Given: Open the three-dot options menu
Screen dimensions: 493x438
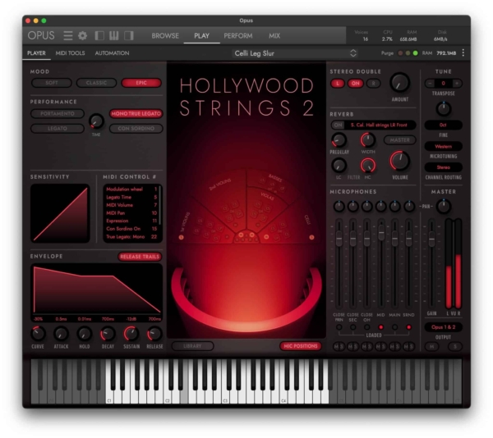Looking at the screenshot, I should (463, 53).
